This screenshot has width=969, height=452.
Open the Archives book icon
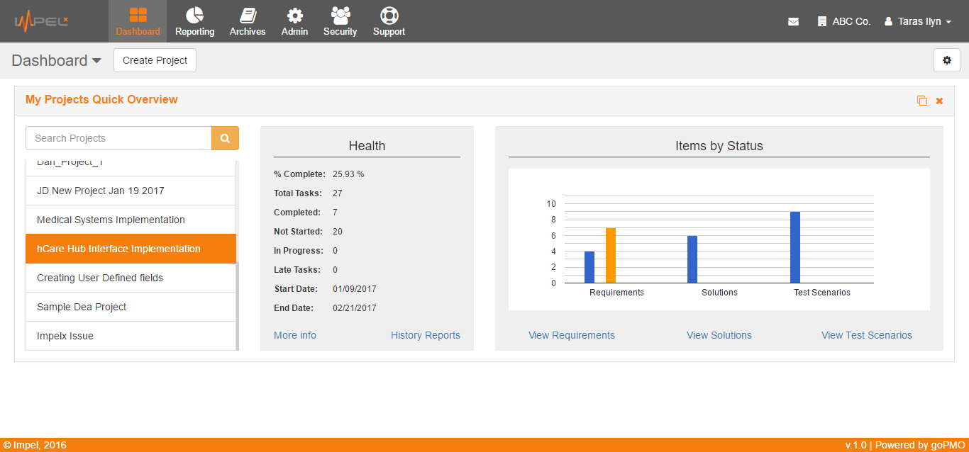pos(248,16)
